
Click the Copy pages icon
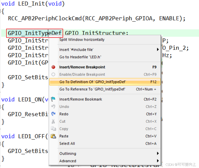point(53,129)
